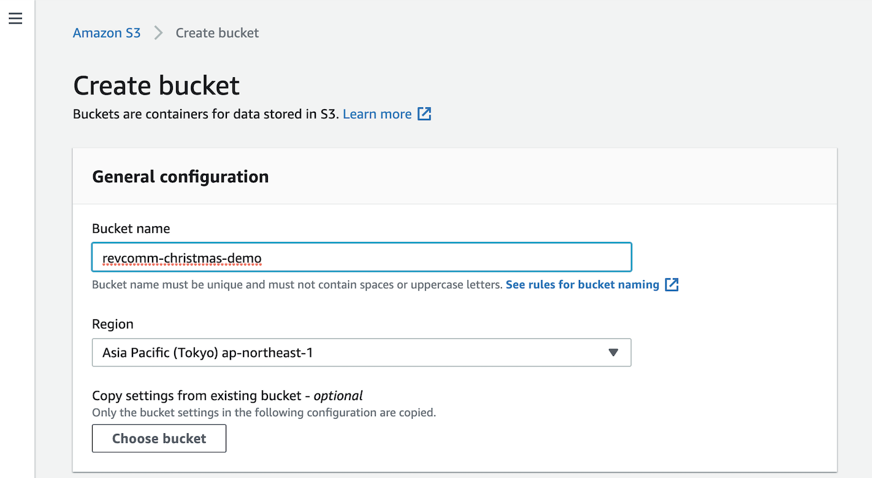The image size is (872, 478).
Task: Click the Create bucket page heading
Action: pos(156,85)
